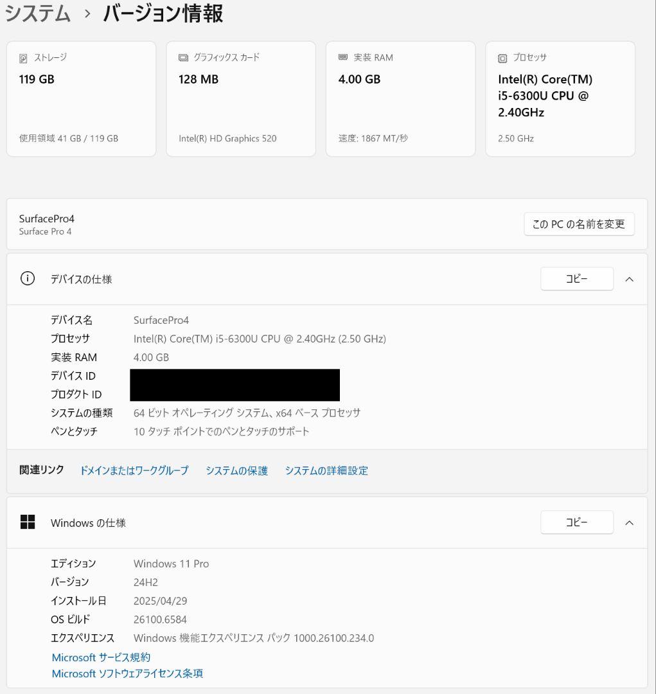The height and width of the screenshot is (694, 656).
Task: Click 使用領域 41 GB / 119 GB text
Action: click(69, 138)
